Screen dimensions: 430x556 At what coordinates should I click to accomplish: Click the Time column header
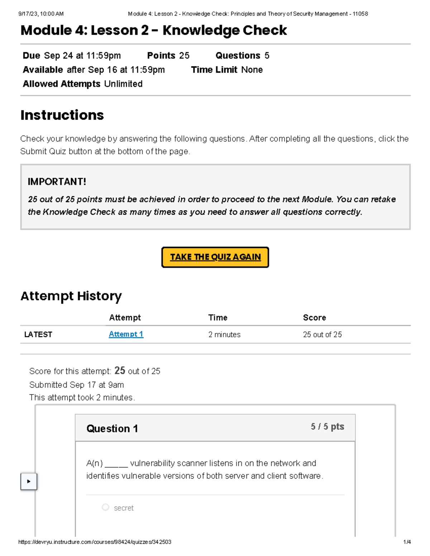218,318
